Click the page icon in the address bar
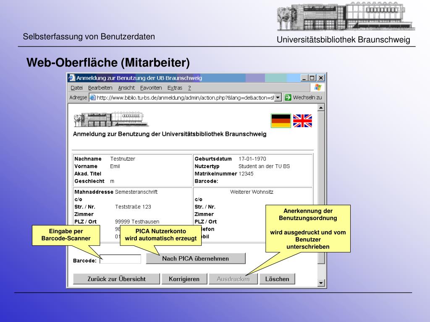The height and width of the screenshot is (322, 430). point(93,97)
